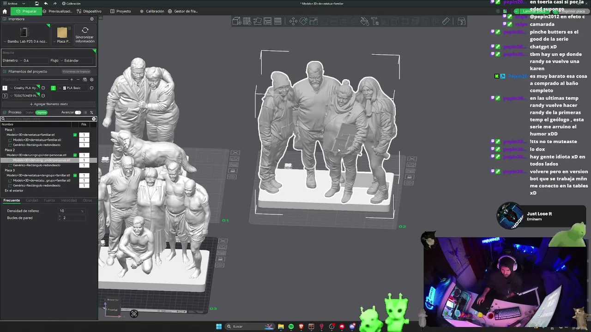Select the Global process mode
The width and height of the screenshot is (591, 332).
[x=30, y=113]
